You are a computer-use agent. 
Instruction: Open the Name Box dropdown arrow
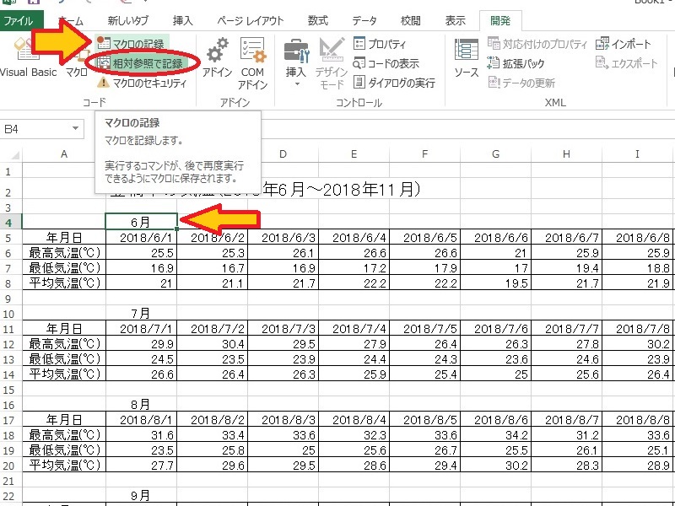[x=76, y=129]
